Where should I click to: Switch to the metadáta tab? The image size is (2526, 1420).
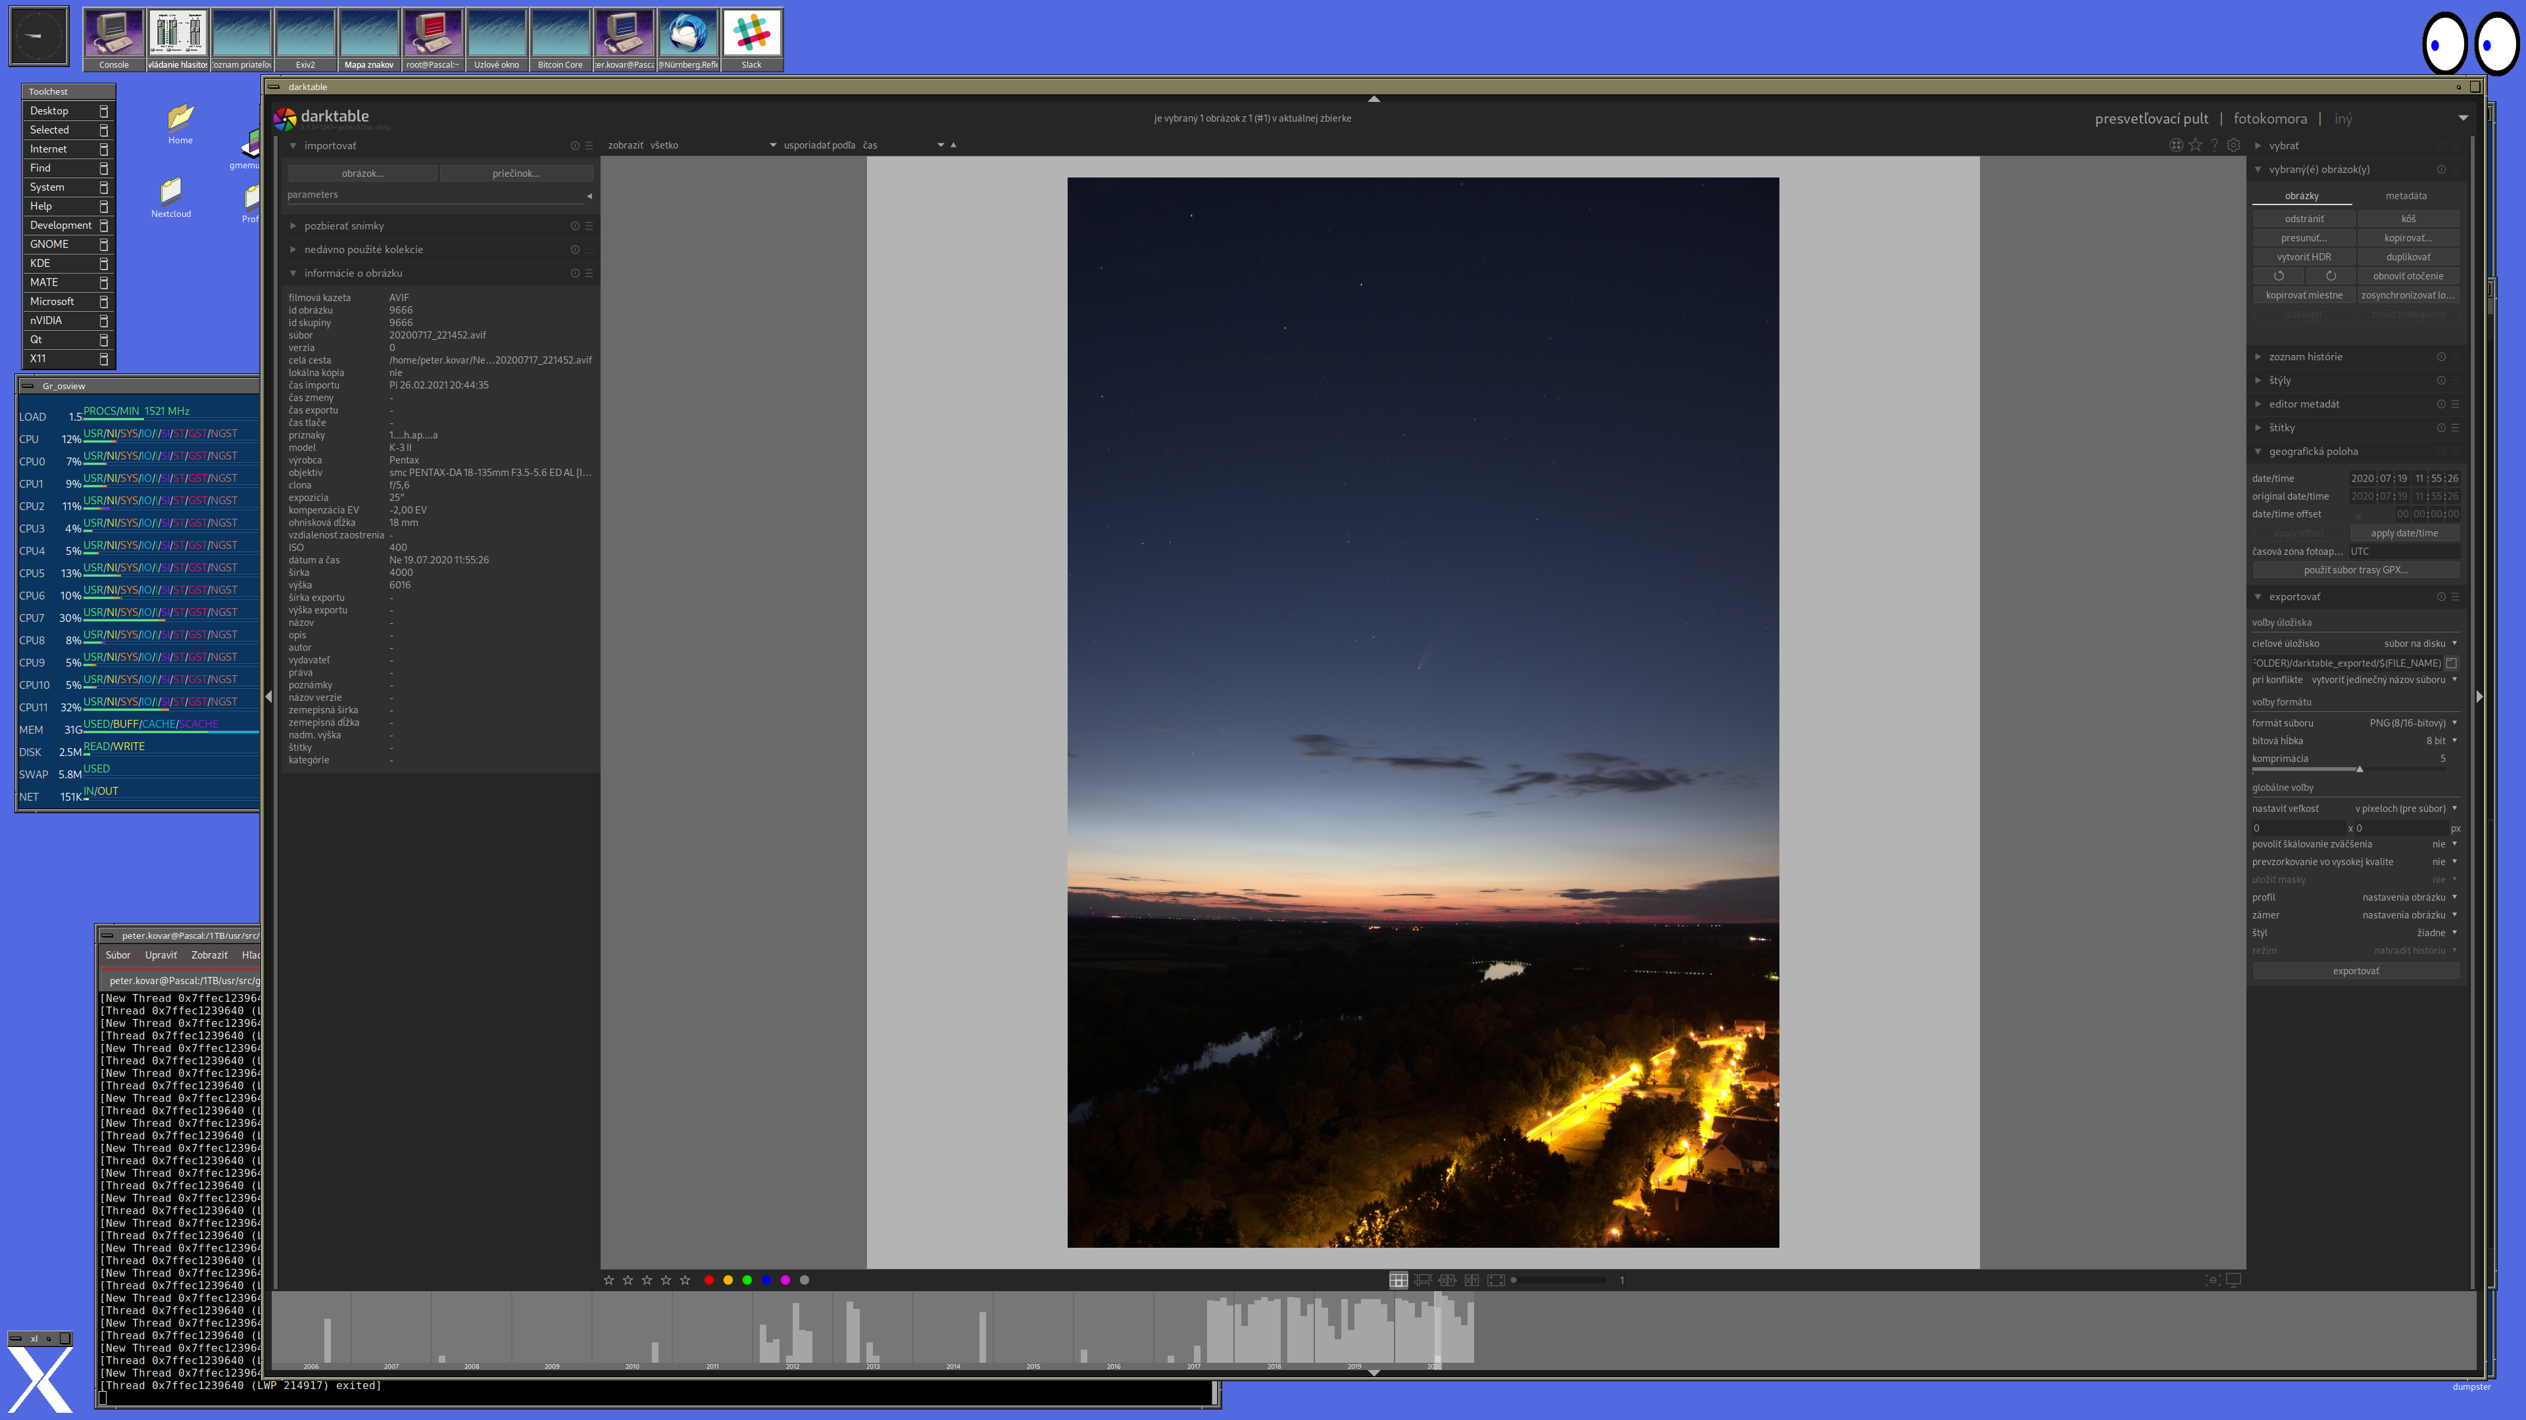(2406, 196)
